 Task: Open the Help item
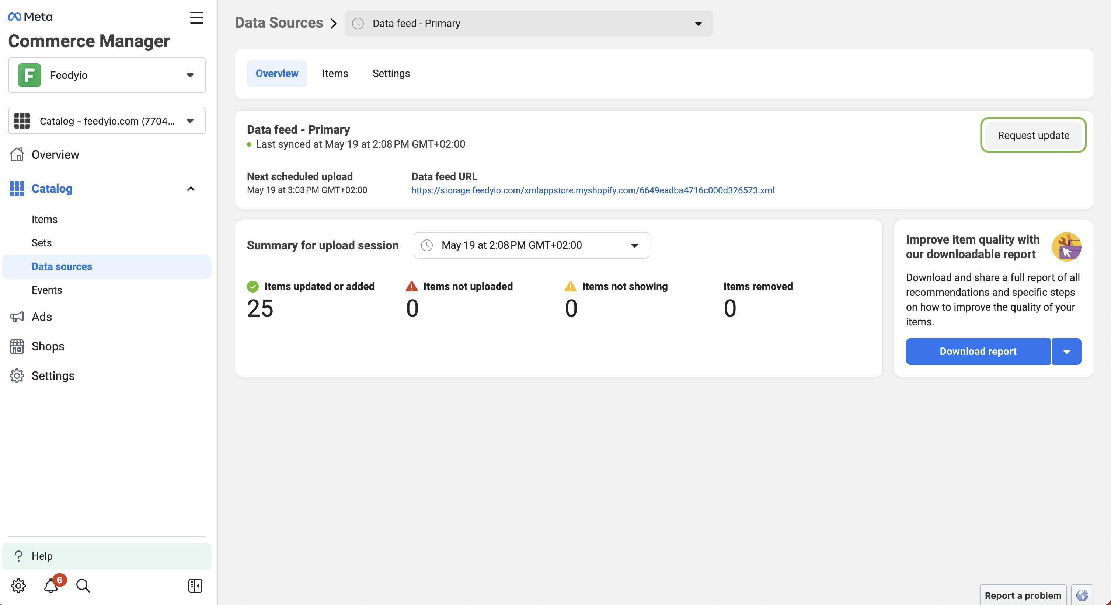click(107, 556)
